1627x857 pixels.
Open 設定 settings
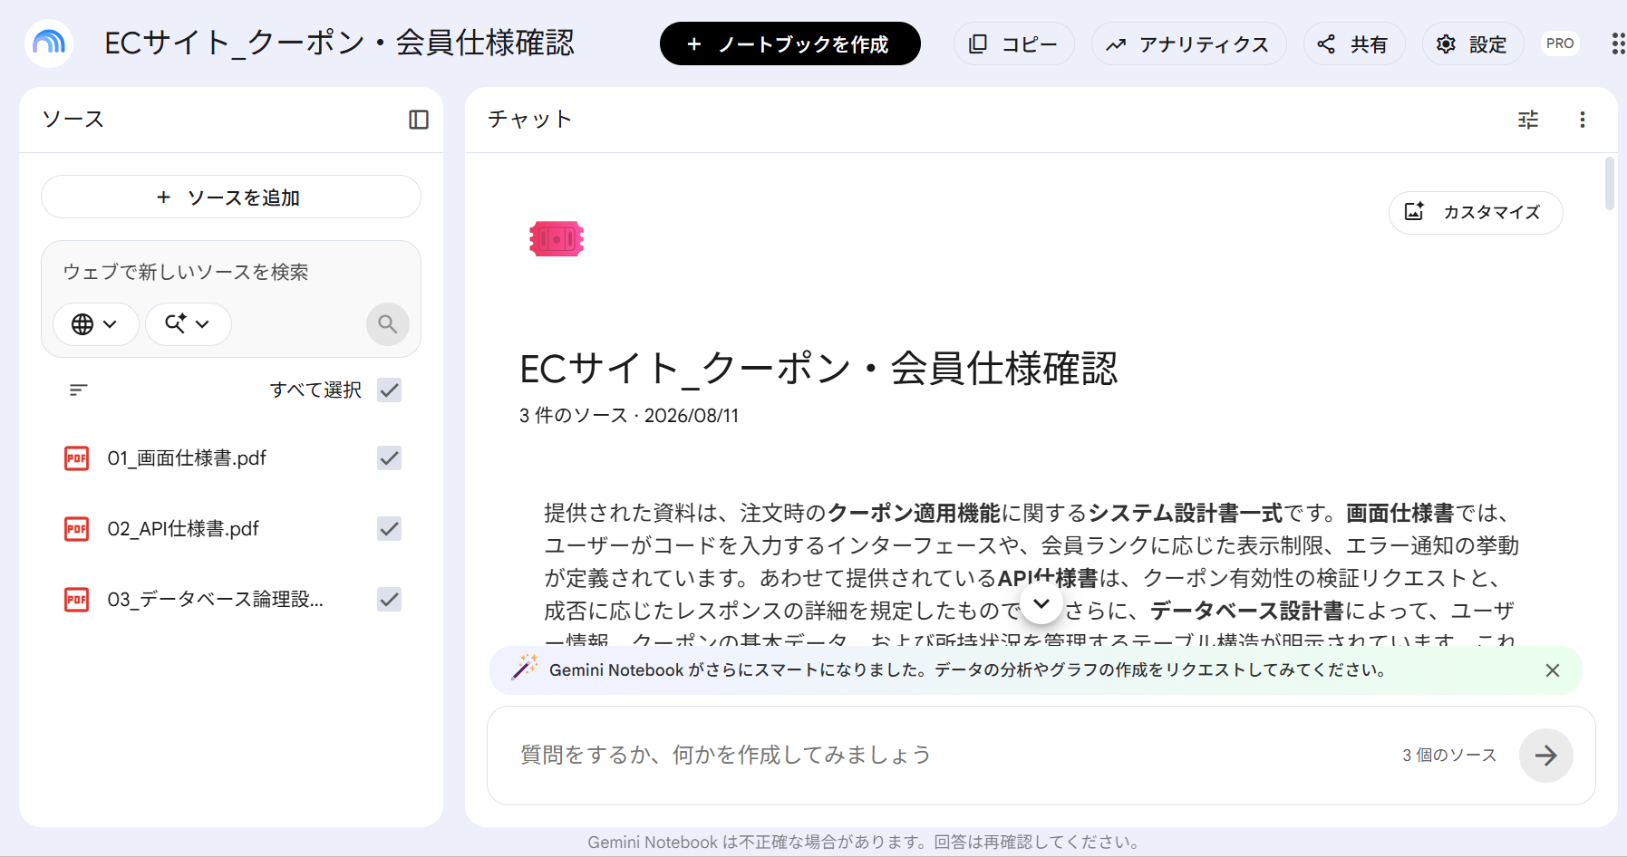pos(1472,43)
